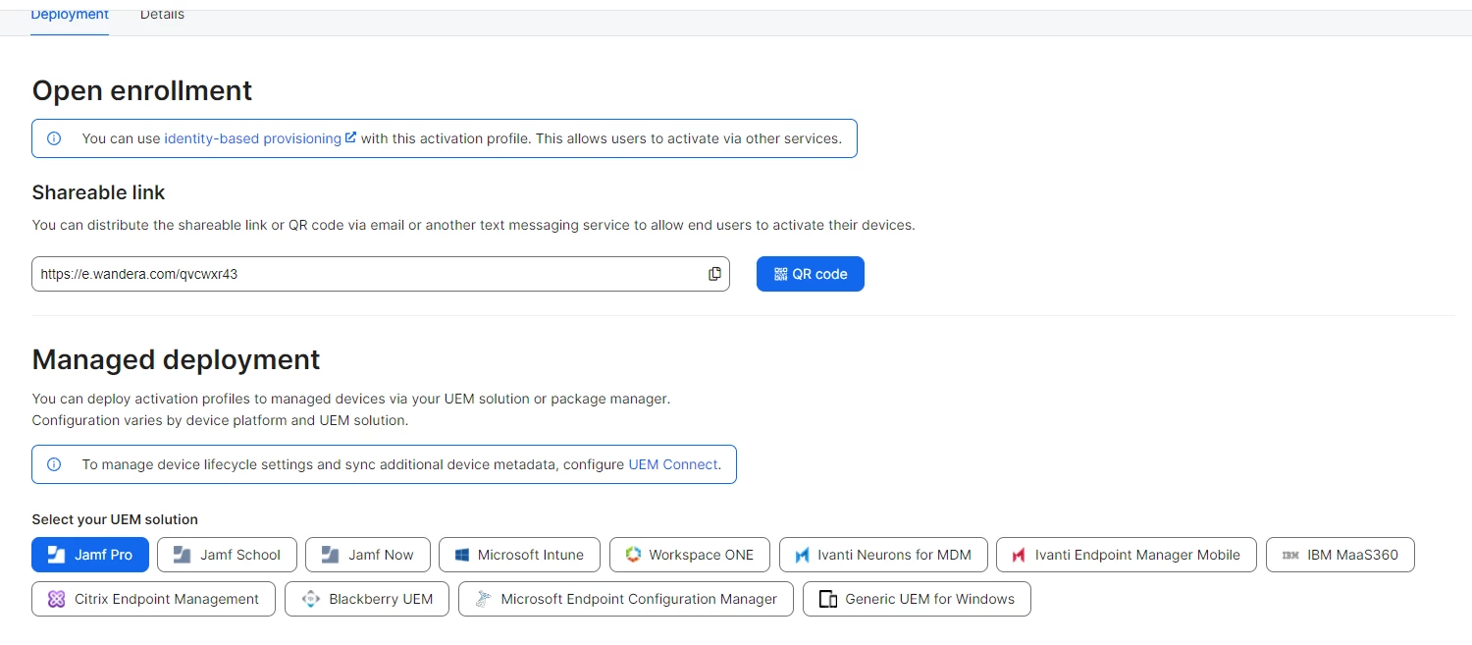The image size is (1472, 645).
Task: Copy the shareable link with the clipboard icon
Action: tap(714, 274)
